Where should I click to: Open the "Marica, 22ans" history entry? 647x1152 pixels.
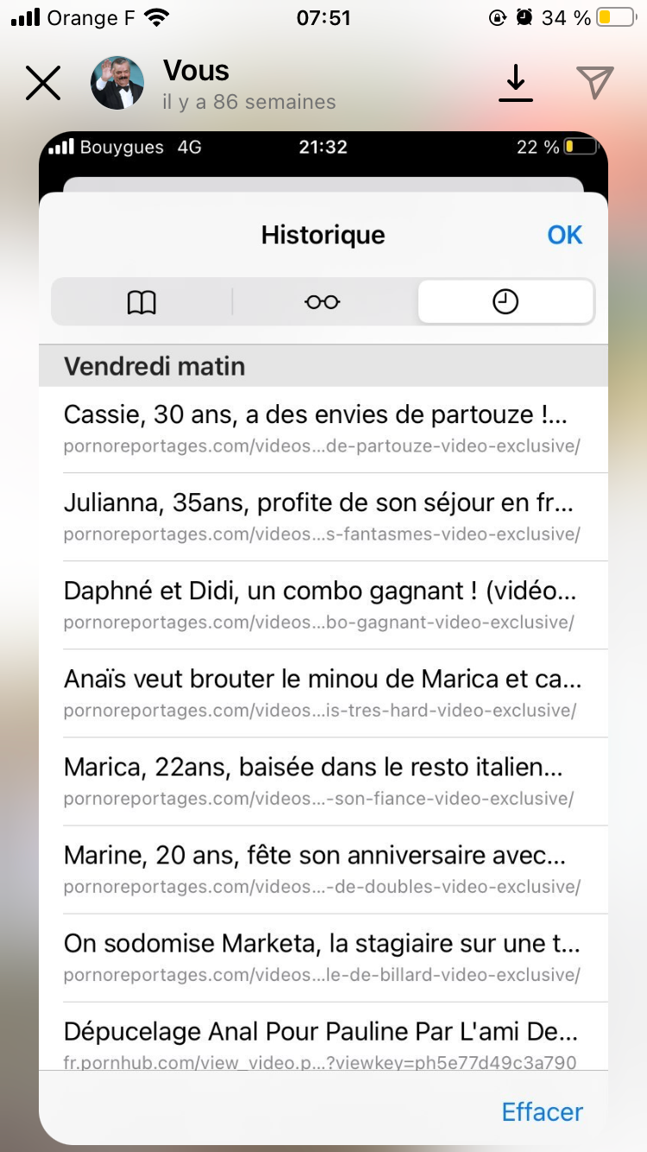tap(323, 782)
